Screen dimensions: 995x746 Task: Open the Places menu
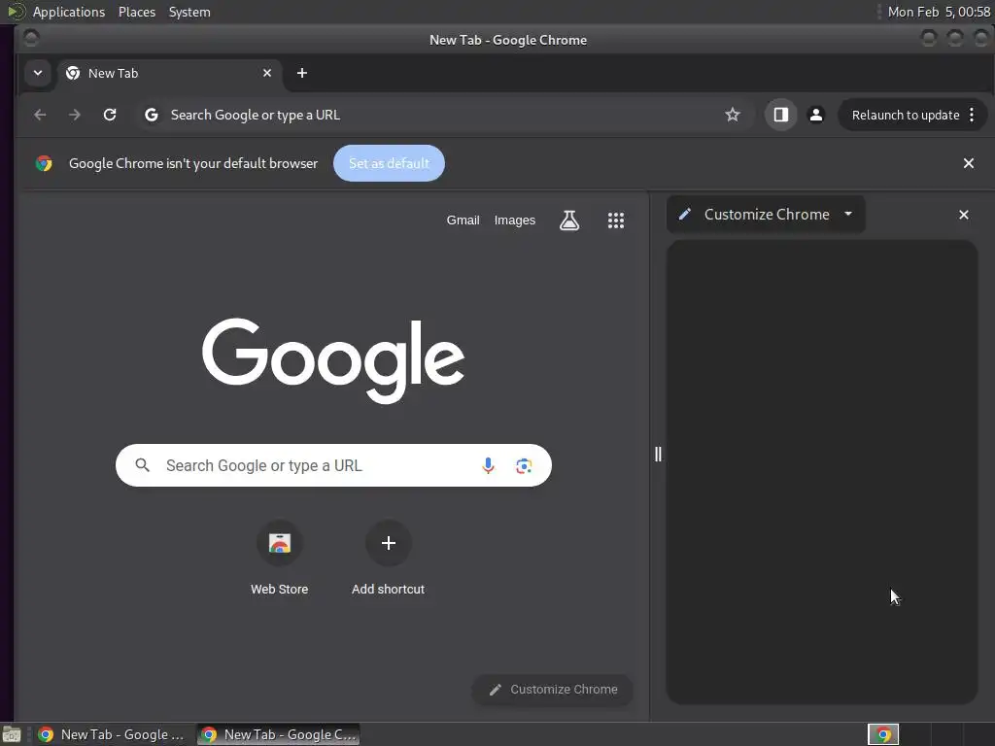pos(136,12)
